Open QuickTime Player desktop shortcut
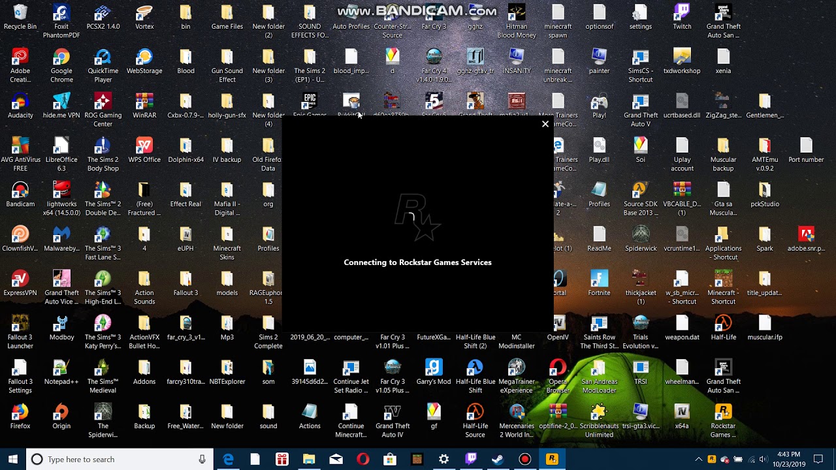 point(103,66)
